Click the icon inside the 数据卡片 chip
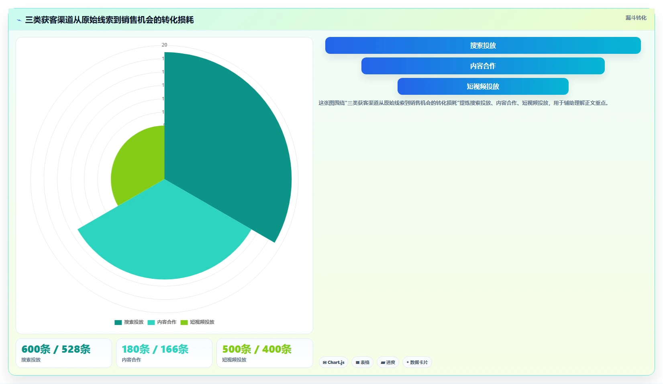This screenshot has height=384, width=663. click(x=408, y=362)
